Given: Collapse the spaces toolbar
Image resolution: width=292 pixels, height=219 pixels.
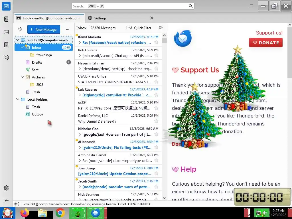Looking at the screenshot, I should point(6,200).
